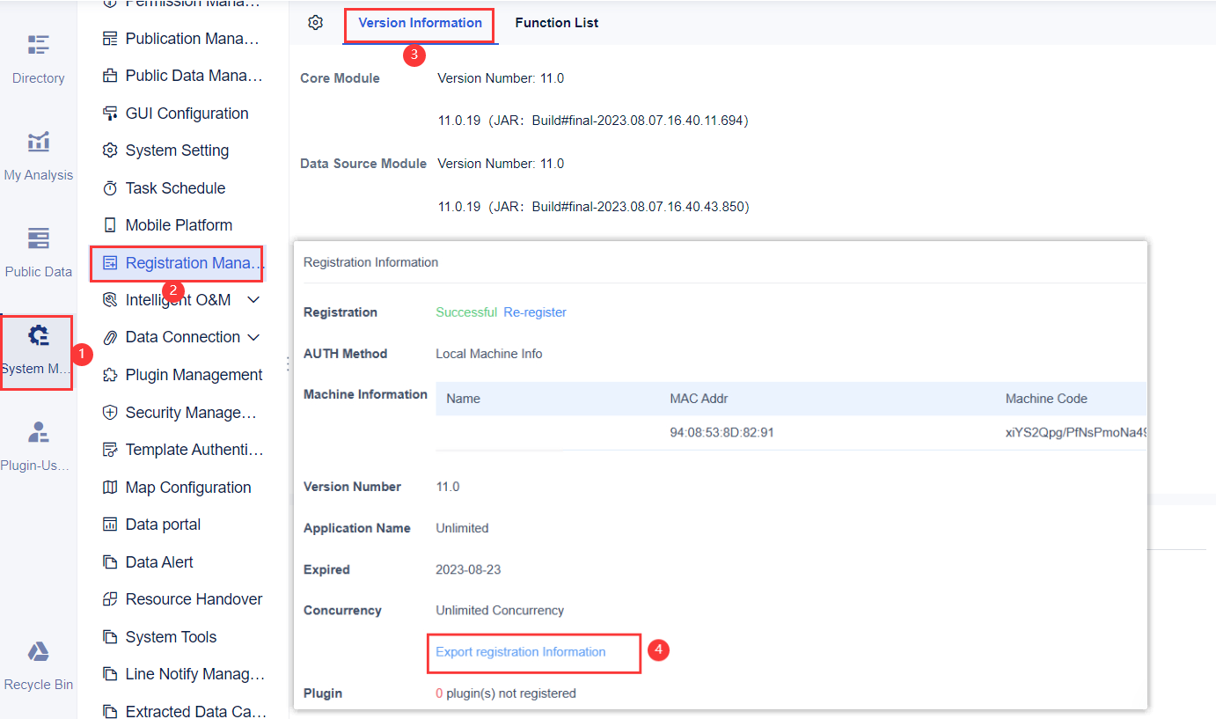1216x719 pixels.
Task: Click the System Management gear sidebar icon
Action: pos(38,345)
